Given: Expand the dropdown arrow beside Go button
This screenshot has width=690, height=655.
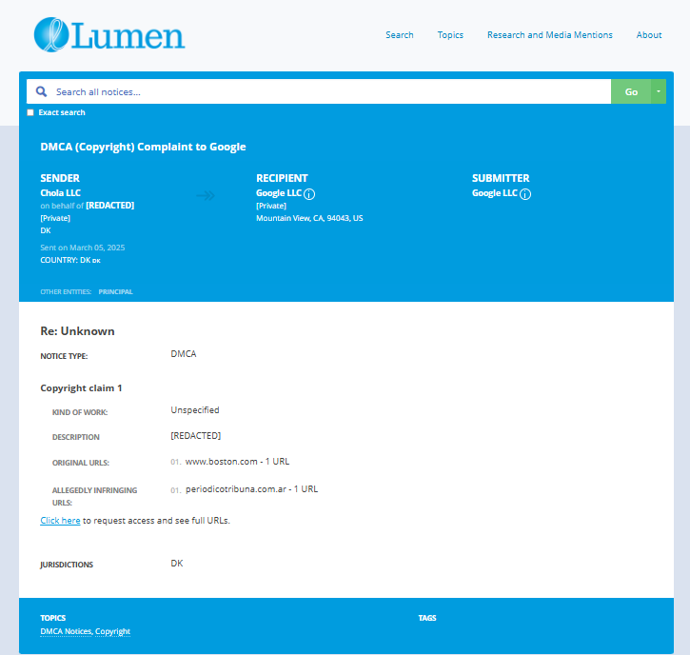Looking at the screenshot, I should 659,91.
